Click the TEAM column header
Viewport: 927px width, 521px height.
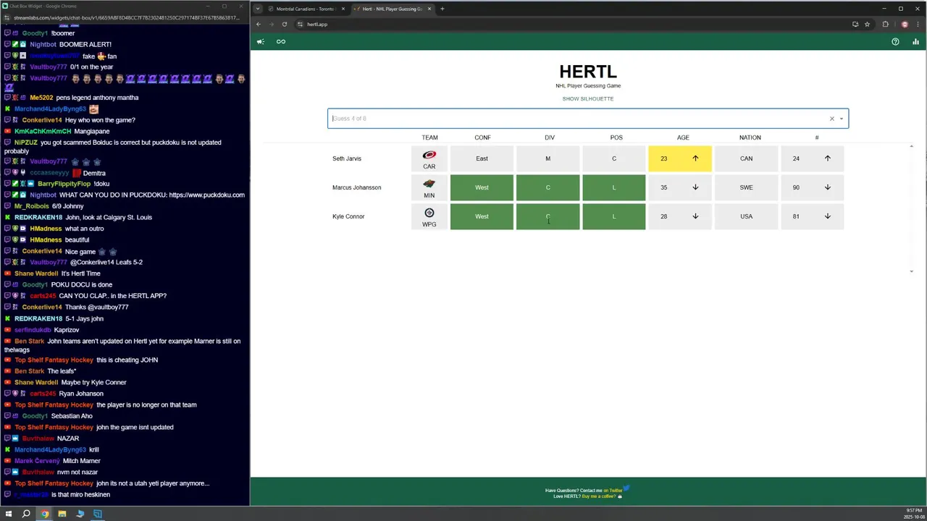point(429,137)
